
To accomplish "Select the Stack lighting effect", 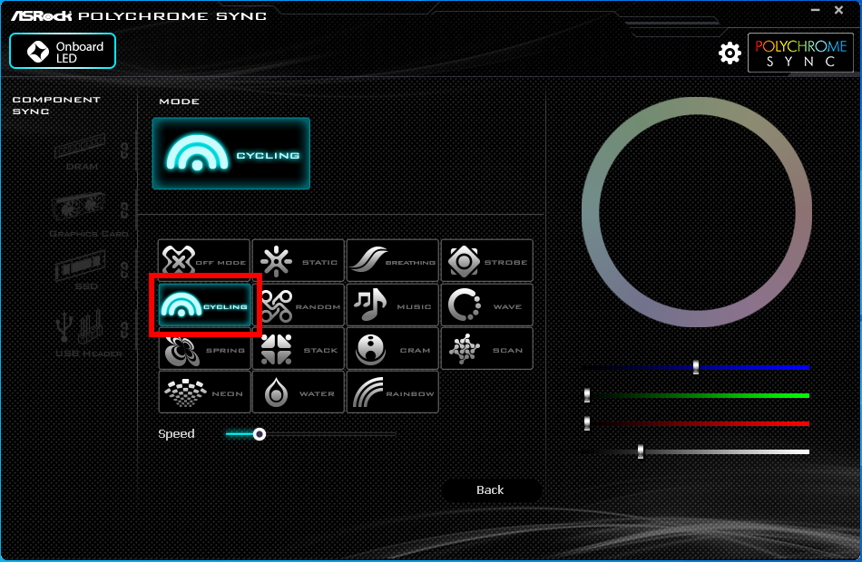I will [299, 349].
